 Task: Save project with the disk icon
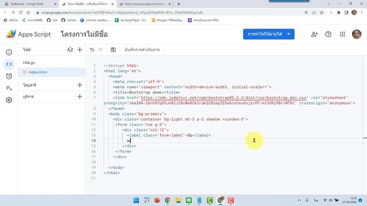(x=113, y=50)
